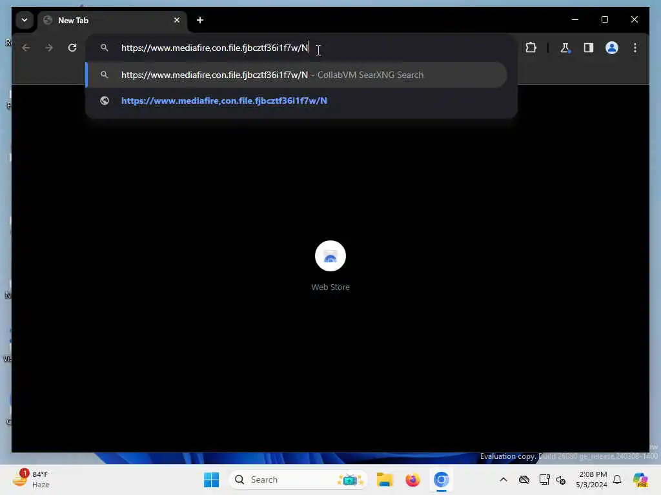This screenshot has width=661, height=495.
Task: Click the address bar URL text
Action: pos(214,48)
